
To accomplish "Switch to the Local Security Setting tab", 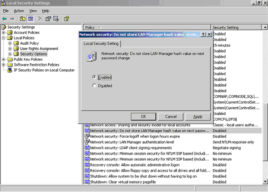I will point(102,43).
